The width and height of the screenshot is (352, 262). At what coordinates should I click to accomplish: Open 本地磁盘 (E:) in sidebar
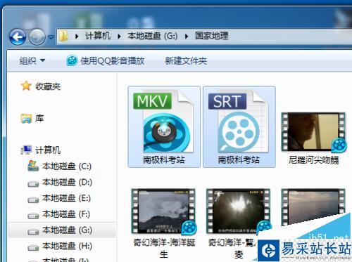point(67,198)
